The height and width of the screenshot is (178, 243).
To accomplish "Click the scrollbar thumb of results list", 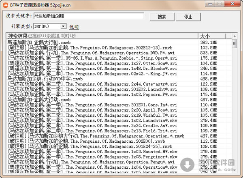I will [x=234, y=44].
